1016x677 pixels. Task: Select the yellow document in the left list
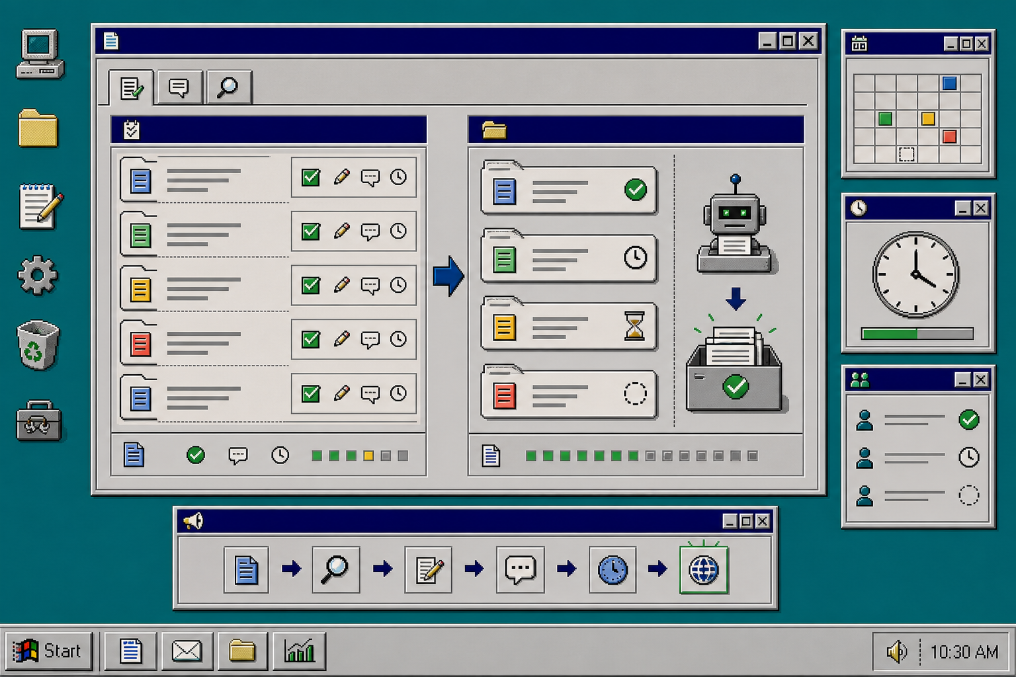140,289
